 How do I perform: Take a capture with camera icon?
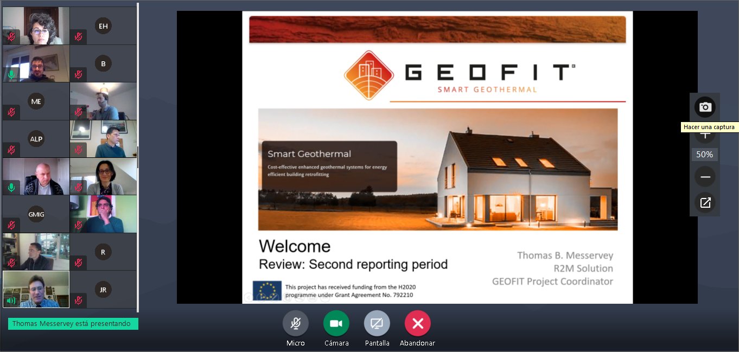tap(705, 107)
